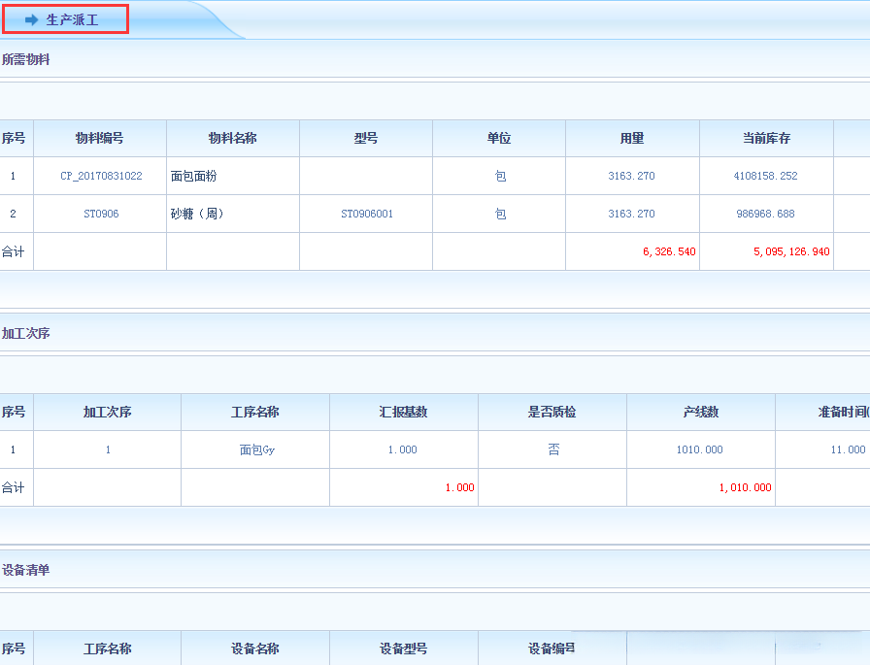Click the 单位 column header
The height and width of the screenshot is (665, 870).
click(x=499, y=138)
